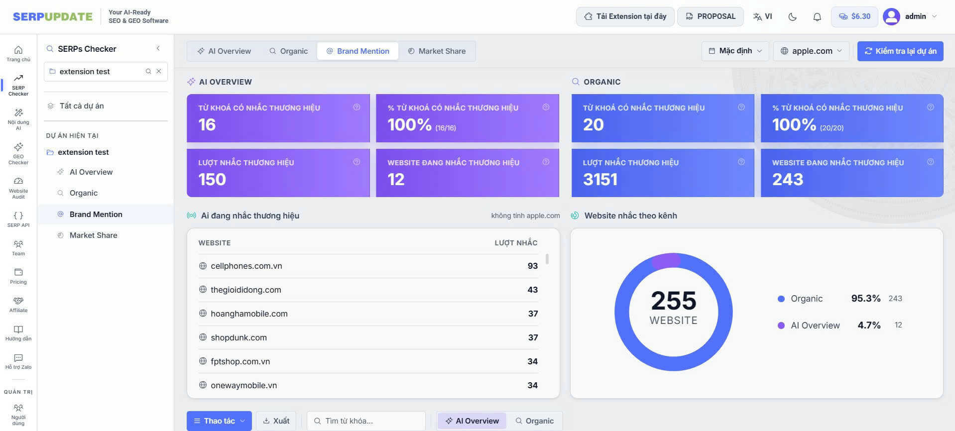Viewport: 955px width, 431px height.
Task: Clear the extension test search with X icon
Action: coord(159,71)
